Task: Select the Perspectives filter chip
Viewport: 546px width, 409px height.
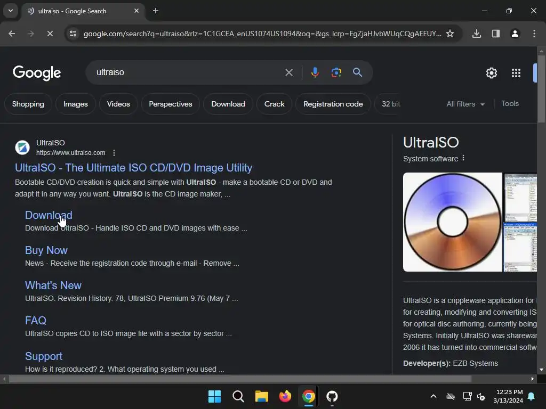Action: tap(171, 104)
